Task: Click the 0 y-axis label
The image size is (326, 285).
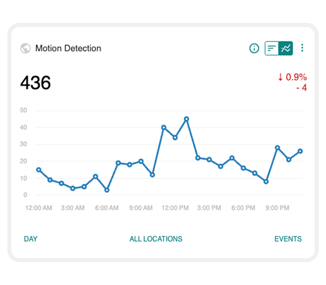Action: pos(25,195)
